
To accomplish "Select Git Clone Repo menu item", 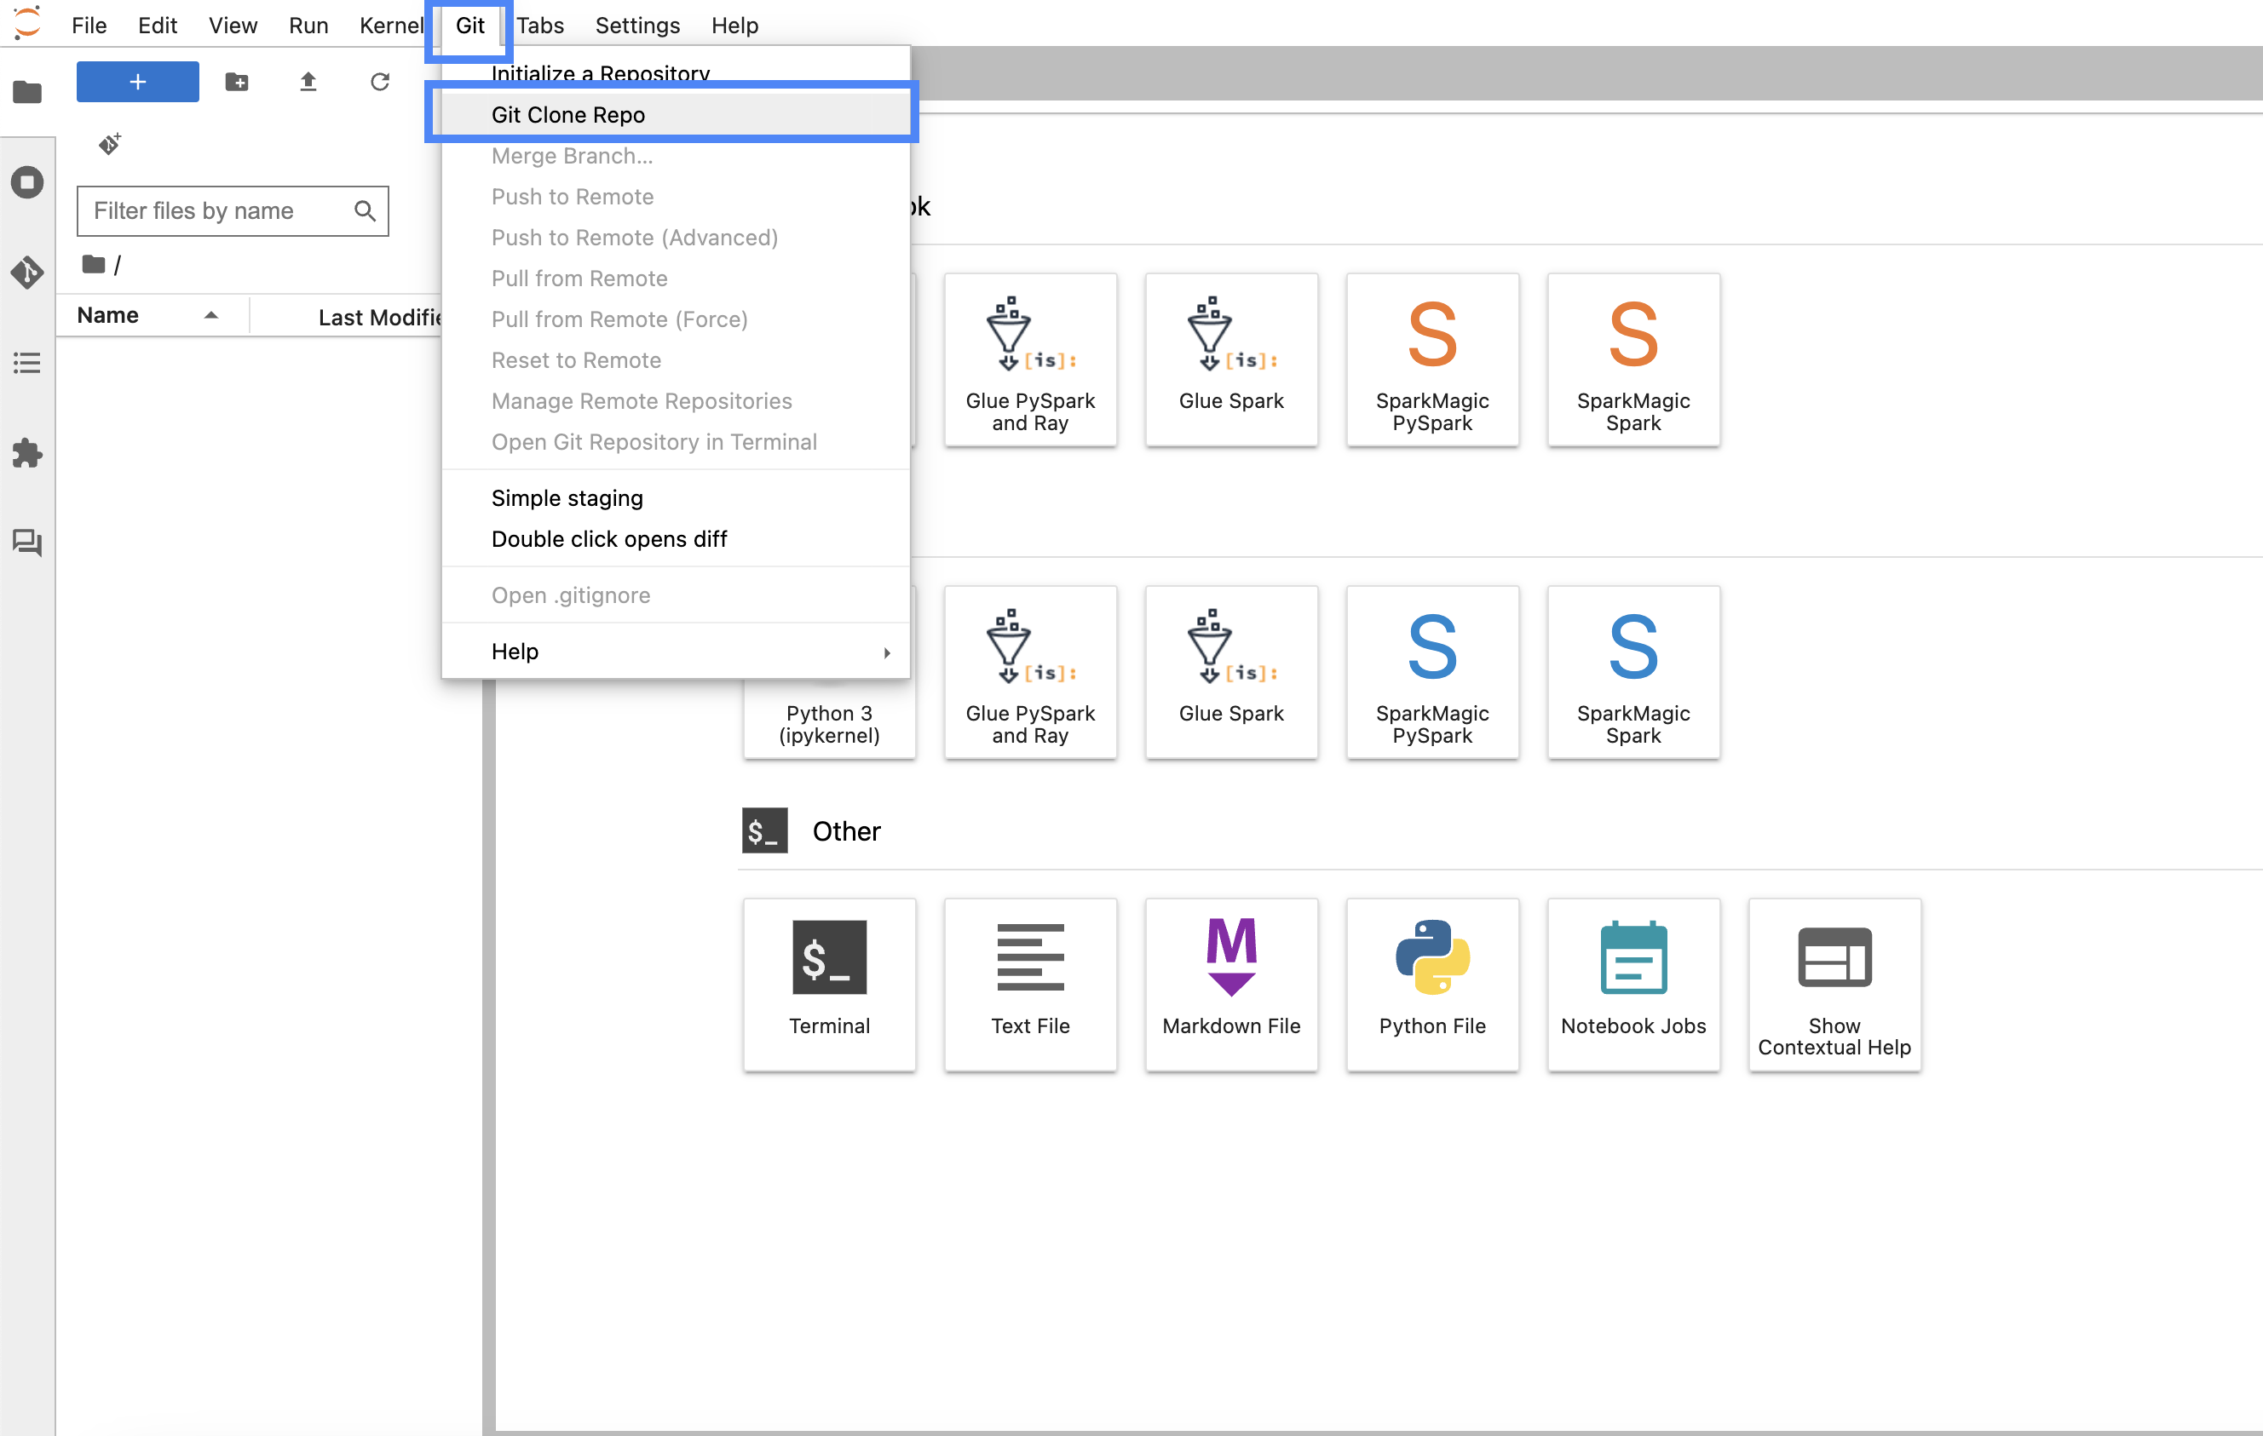I will (567, 114).
